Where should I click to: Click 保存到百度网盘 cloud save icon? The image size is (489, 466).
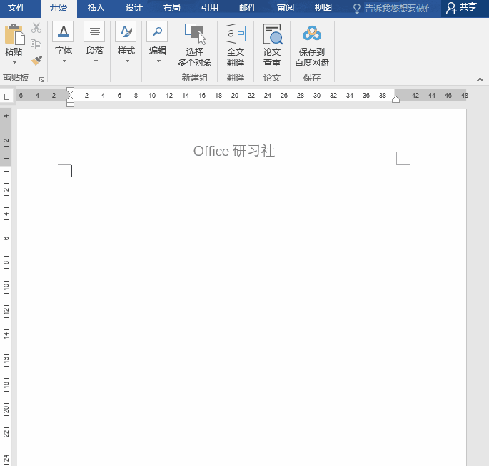[312, 34]
